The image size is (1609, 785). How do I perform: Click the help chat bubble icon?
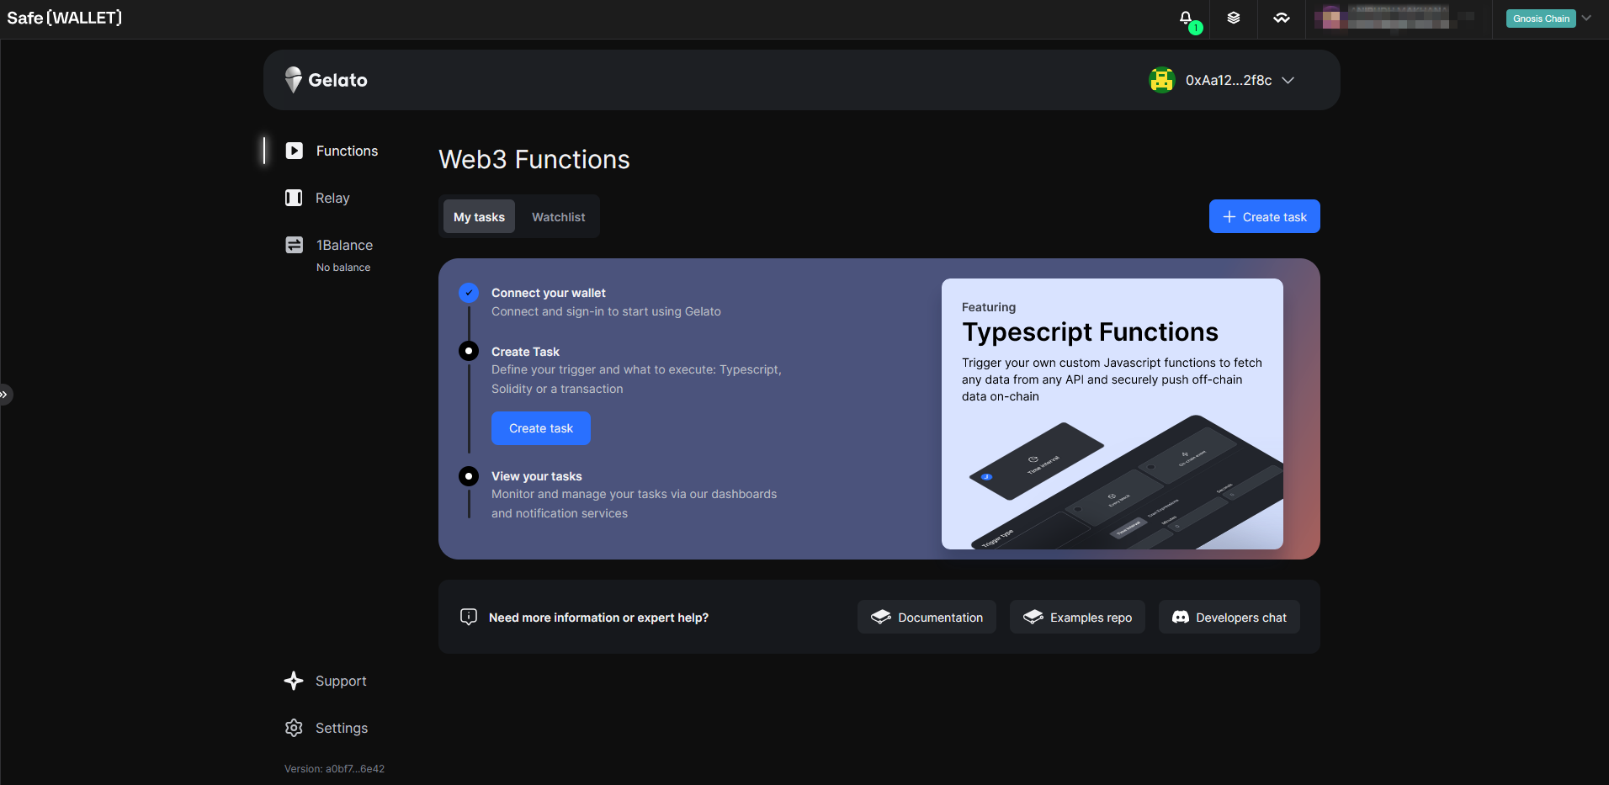[x=469, y=617]
